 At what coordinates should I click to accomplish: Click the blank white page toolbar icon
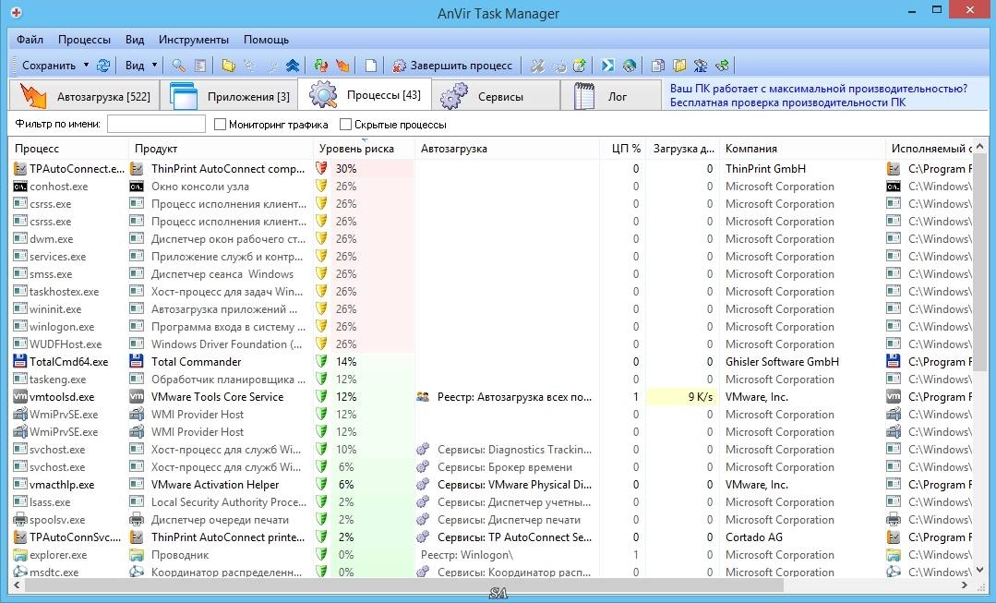coord(371,65)
